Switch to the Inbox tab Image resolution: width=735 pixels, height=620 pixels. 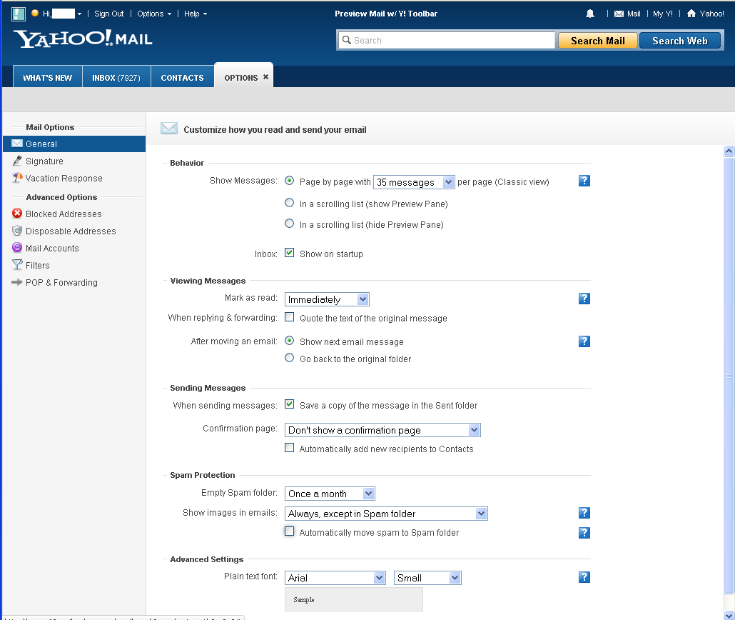tap(116, 78)
